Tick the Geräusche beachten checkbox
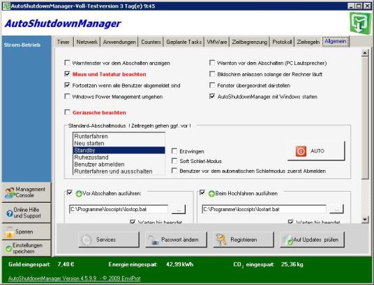 (x=68, y=112)
